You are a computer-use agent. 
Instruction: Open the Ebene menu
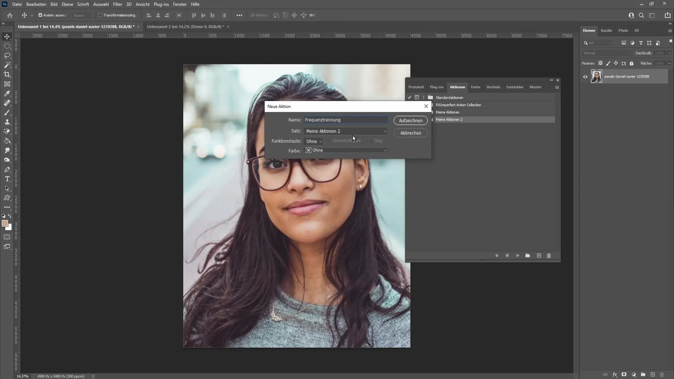tap(67, 4)
